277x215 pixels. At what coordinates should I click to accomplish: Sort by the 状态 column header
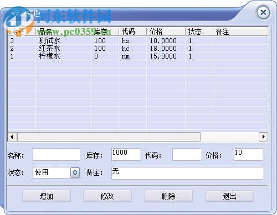click(x=199, y=32)
